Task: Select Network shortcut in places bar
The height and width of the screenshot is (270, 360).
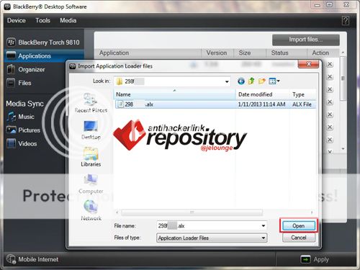Action: click(x=91, y=210)
